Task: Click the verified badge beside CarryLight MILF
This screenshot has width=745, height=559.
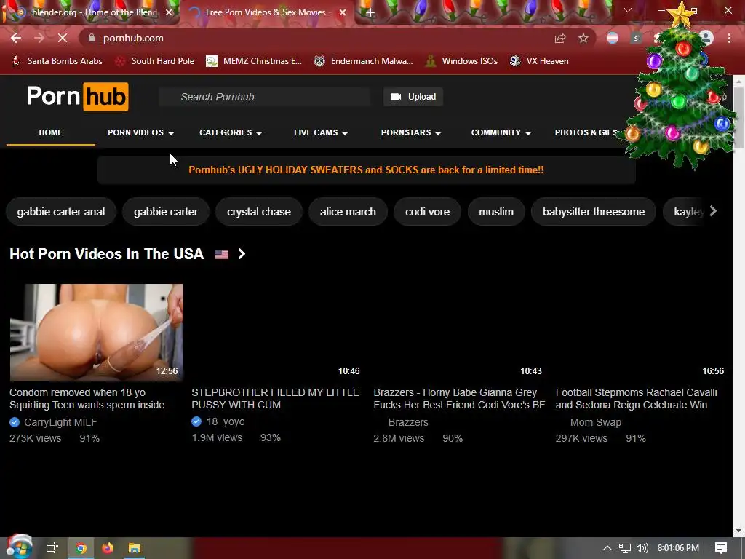Action: tap(15, 422)
